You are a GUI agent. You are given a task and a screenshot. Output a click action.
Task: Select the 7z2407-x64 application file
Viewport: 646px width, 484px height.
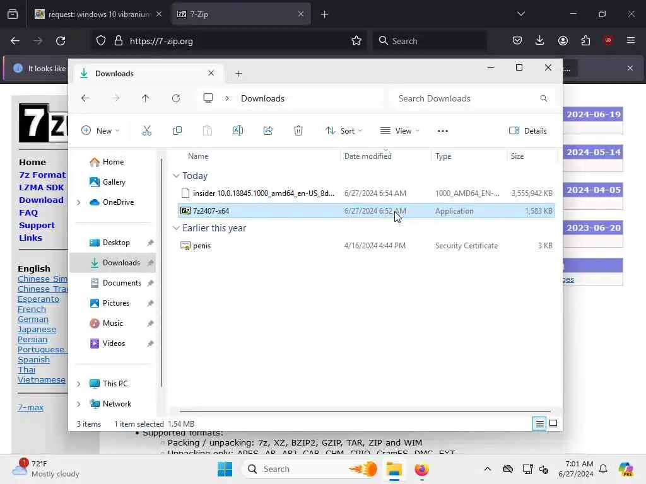pos(367,210)
